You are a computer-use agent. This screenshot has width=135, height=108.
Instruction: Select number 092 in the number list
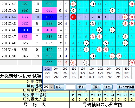(x=47, y=69)
